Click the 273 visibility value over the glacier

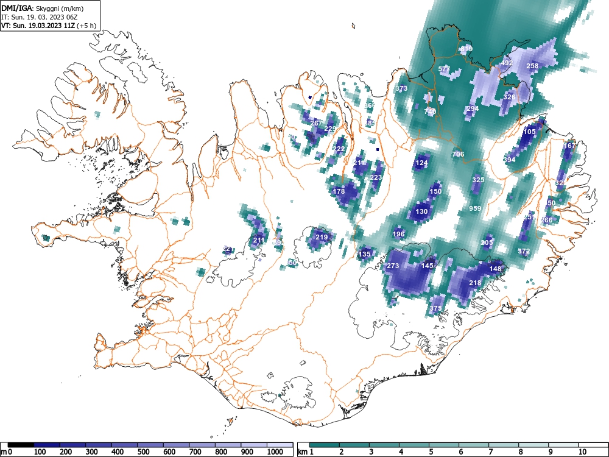[393, 266]
